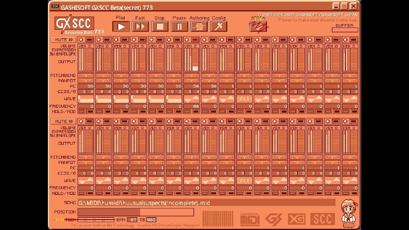This screenshot has height=230, width=409.
Task: Stop the song with the Stop button
Action: (160, 27)
